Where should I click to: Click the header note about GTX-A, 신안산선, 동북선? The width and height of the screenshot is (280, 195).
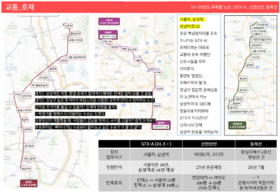click(x=233, y=7)
